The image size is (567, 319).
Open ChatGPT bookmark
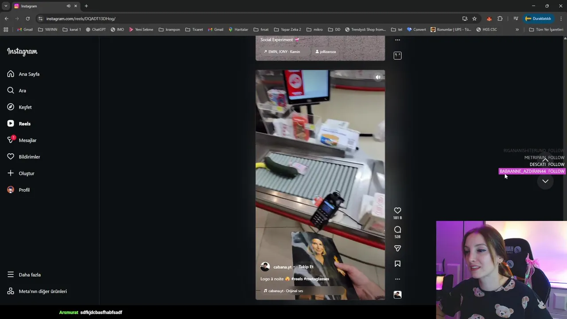pyautogui.click(x=96, y=30)
